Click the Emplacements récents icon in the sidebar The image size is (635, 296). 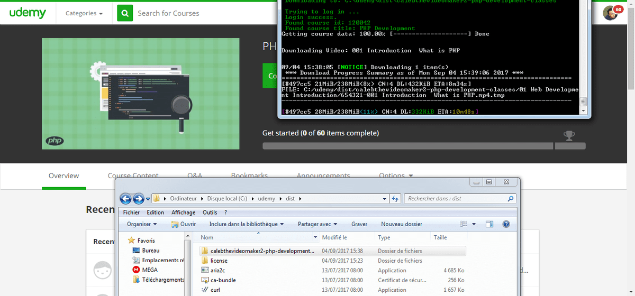coord(137,260)
